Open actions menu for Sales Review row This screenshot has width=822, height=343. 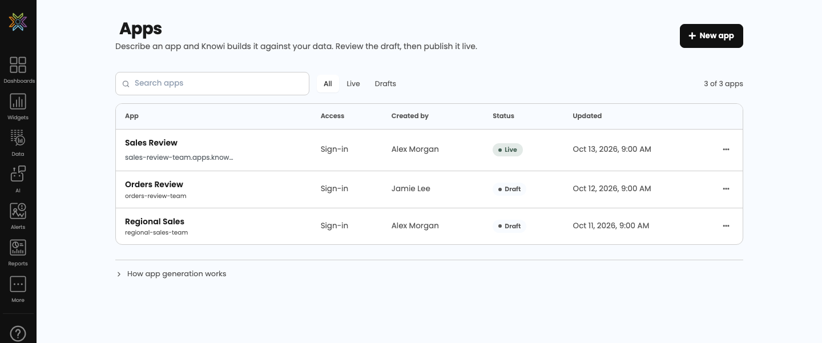pos(726,150)
